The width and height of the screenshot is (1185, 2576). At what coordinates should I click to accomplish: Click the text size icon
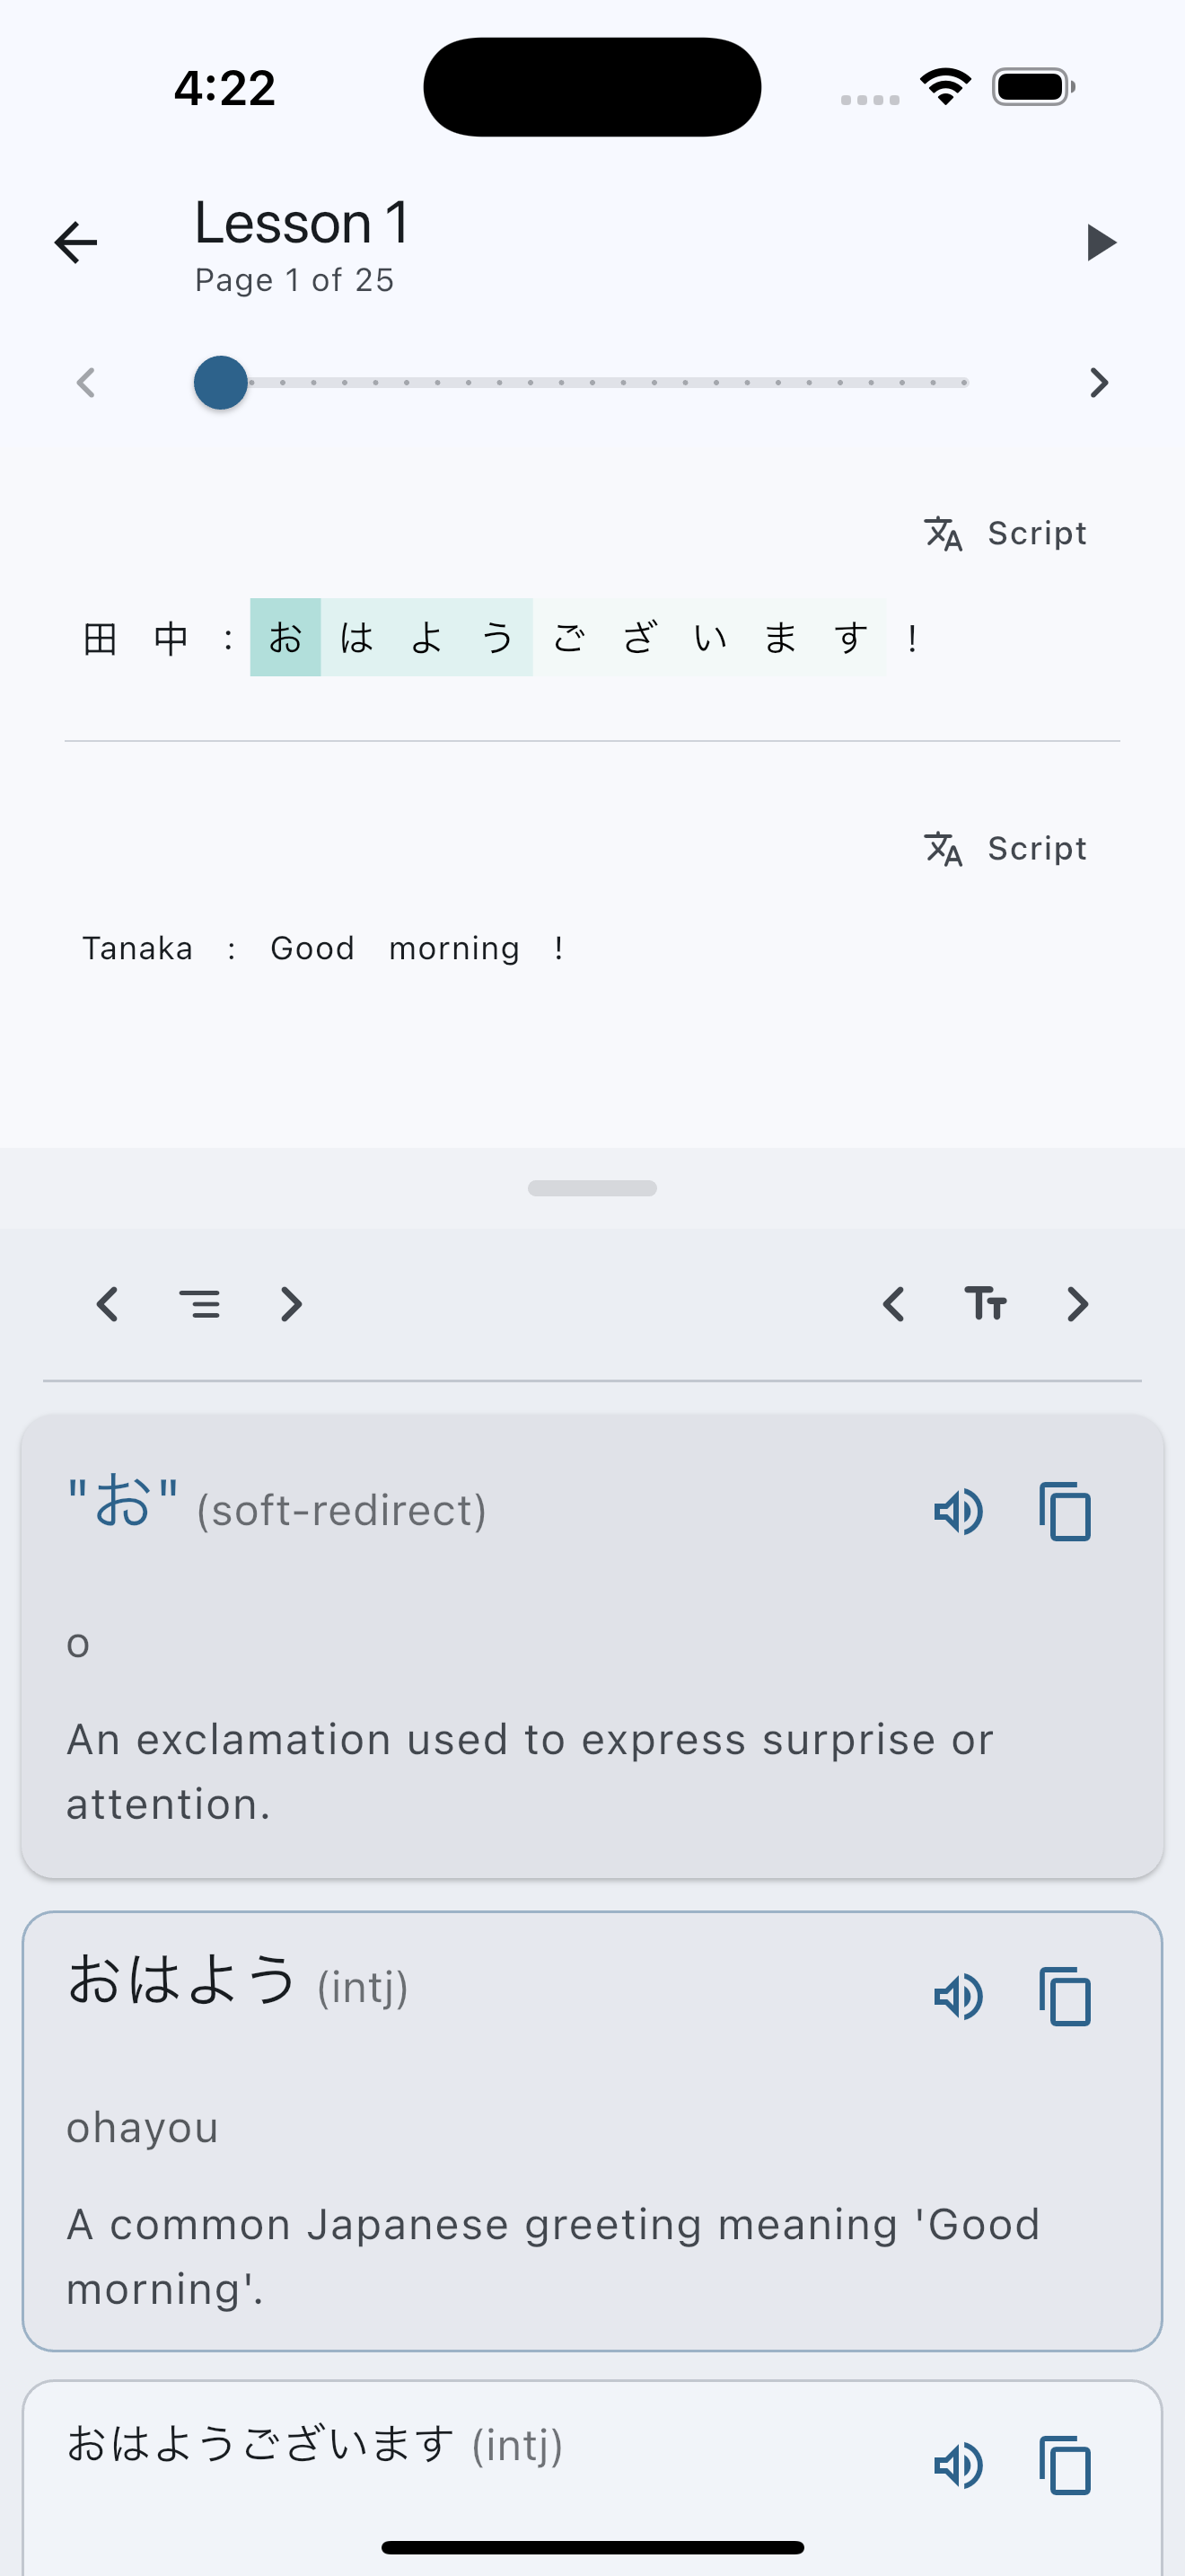[985, 1304]
